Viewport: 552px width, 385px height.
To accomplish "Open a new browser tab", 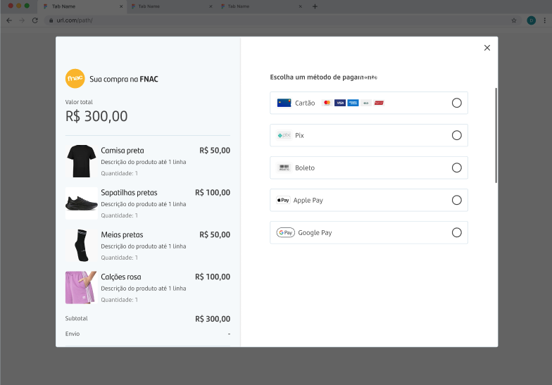I will (315, 6).
